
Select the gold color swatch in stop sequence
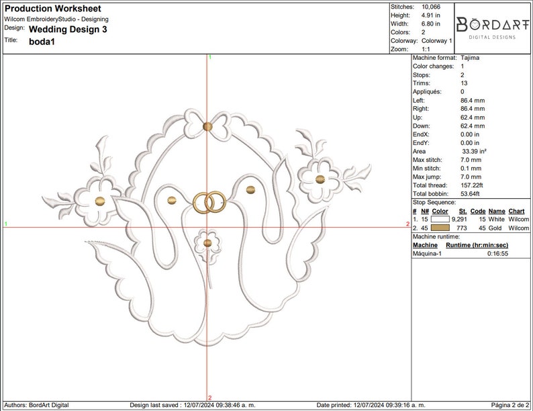[440, 228]
